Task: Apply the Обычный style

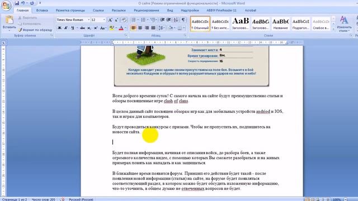Action: tap(200, 23)
